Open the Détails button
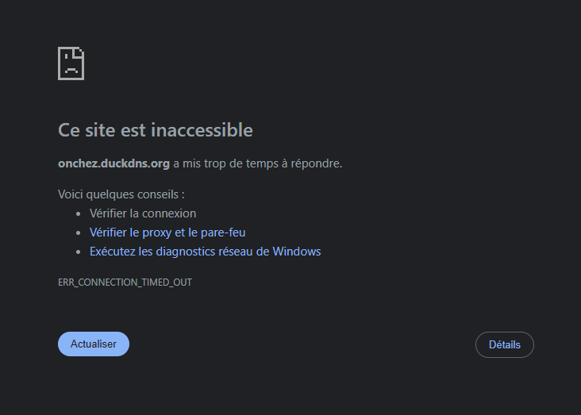This screenshot has height=415, width=581. coord(504,344)
